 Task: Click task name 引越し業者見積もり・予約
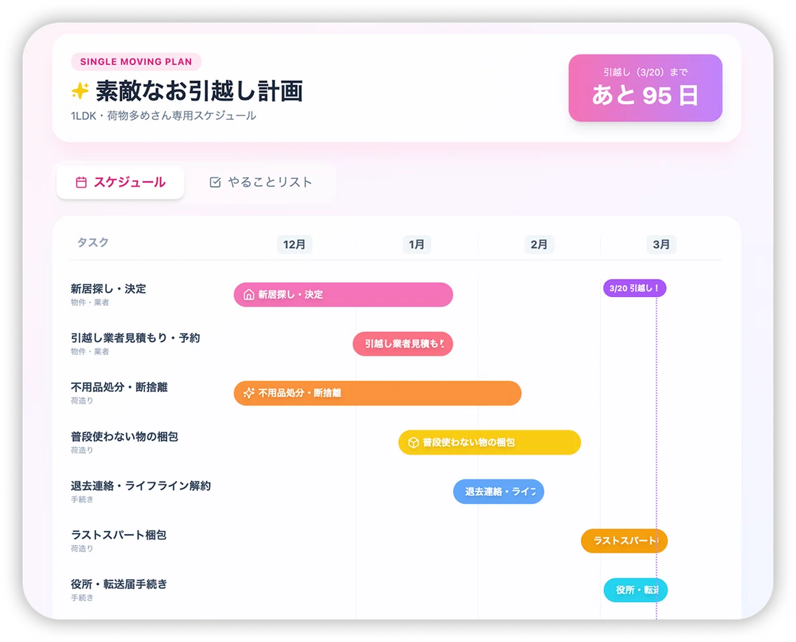click(x=135, y=338)
